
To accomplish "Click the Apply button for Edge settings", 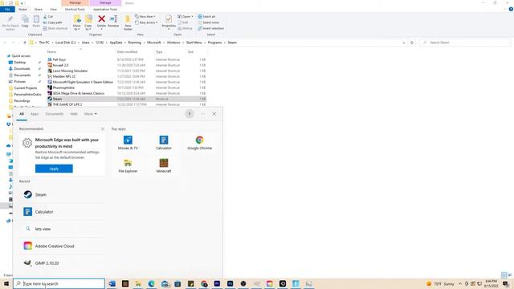I will pos(54,169).
